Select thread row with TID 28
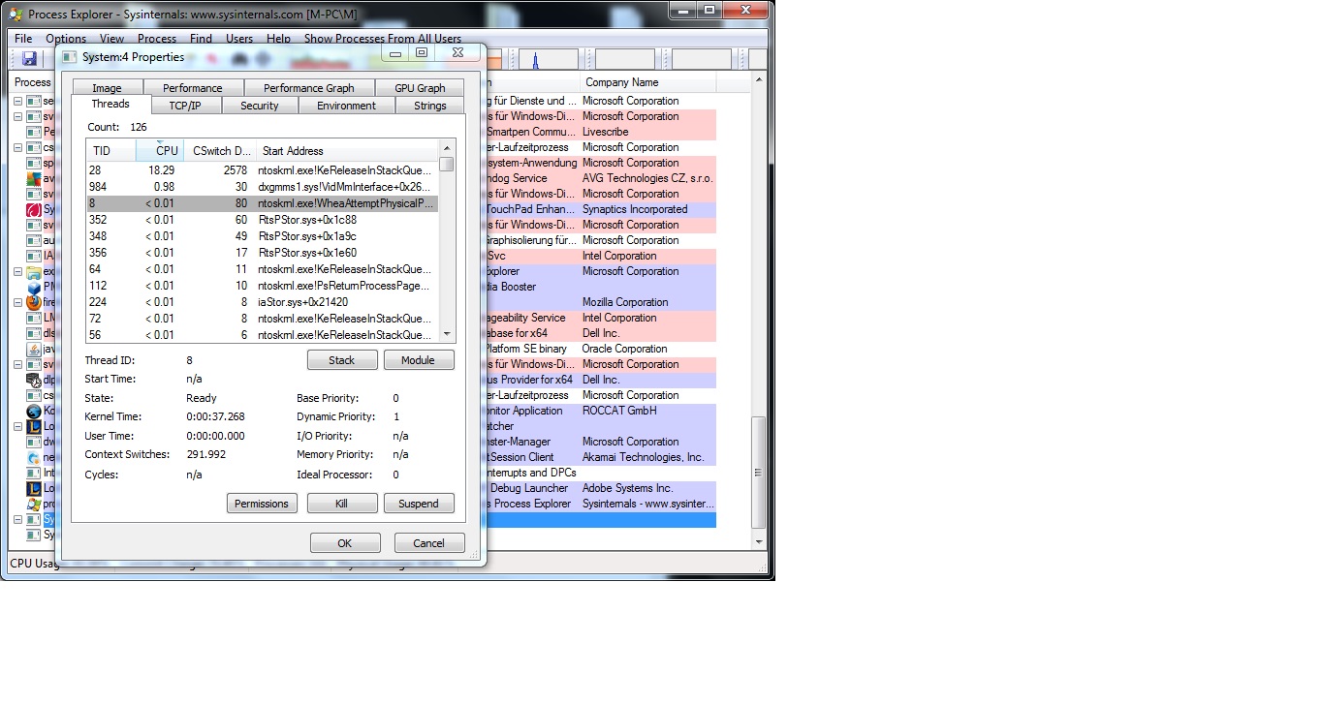 (x=262, y=170)
